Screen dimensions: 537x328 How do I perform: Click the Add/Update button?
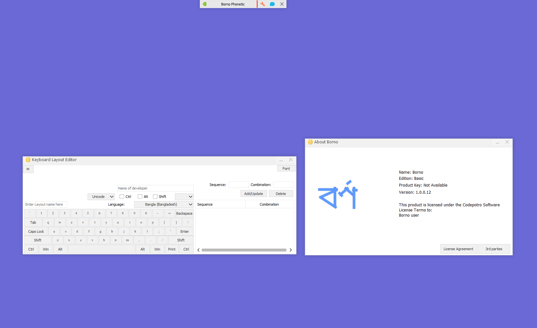253,194
